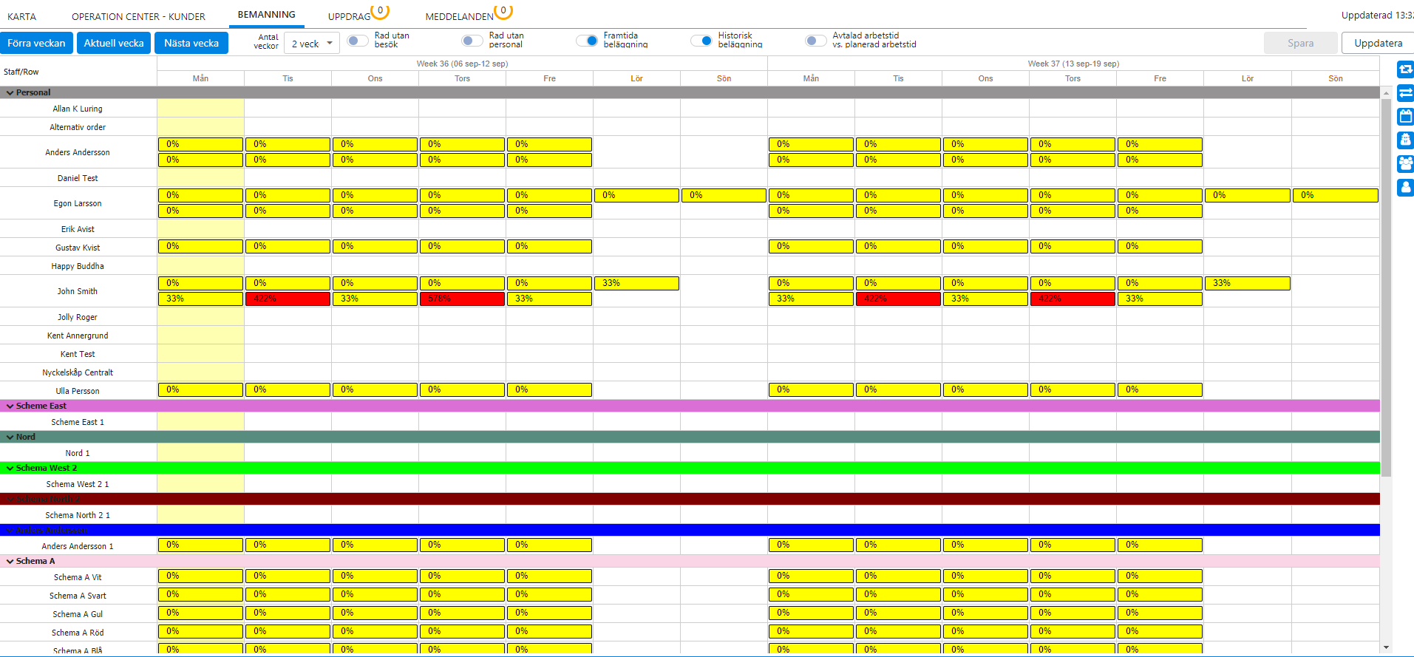Select the 'Alternativ order' row label
The height and width of the screenshot is (657, 1414).
(x=78, y=127)
